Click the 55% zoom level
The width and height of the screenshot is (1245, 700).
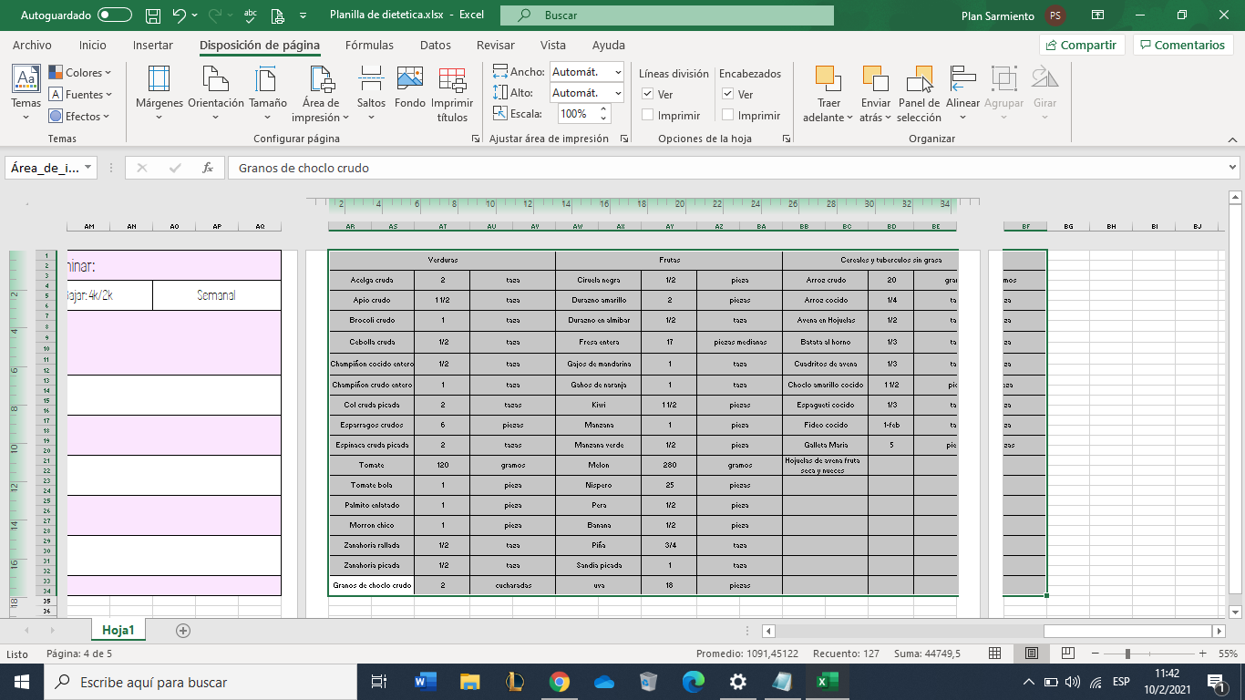[x=1228, y=654]
